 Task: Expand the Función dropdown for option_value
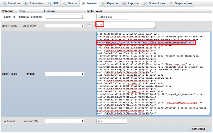tap(64, 74)
